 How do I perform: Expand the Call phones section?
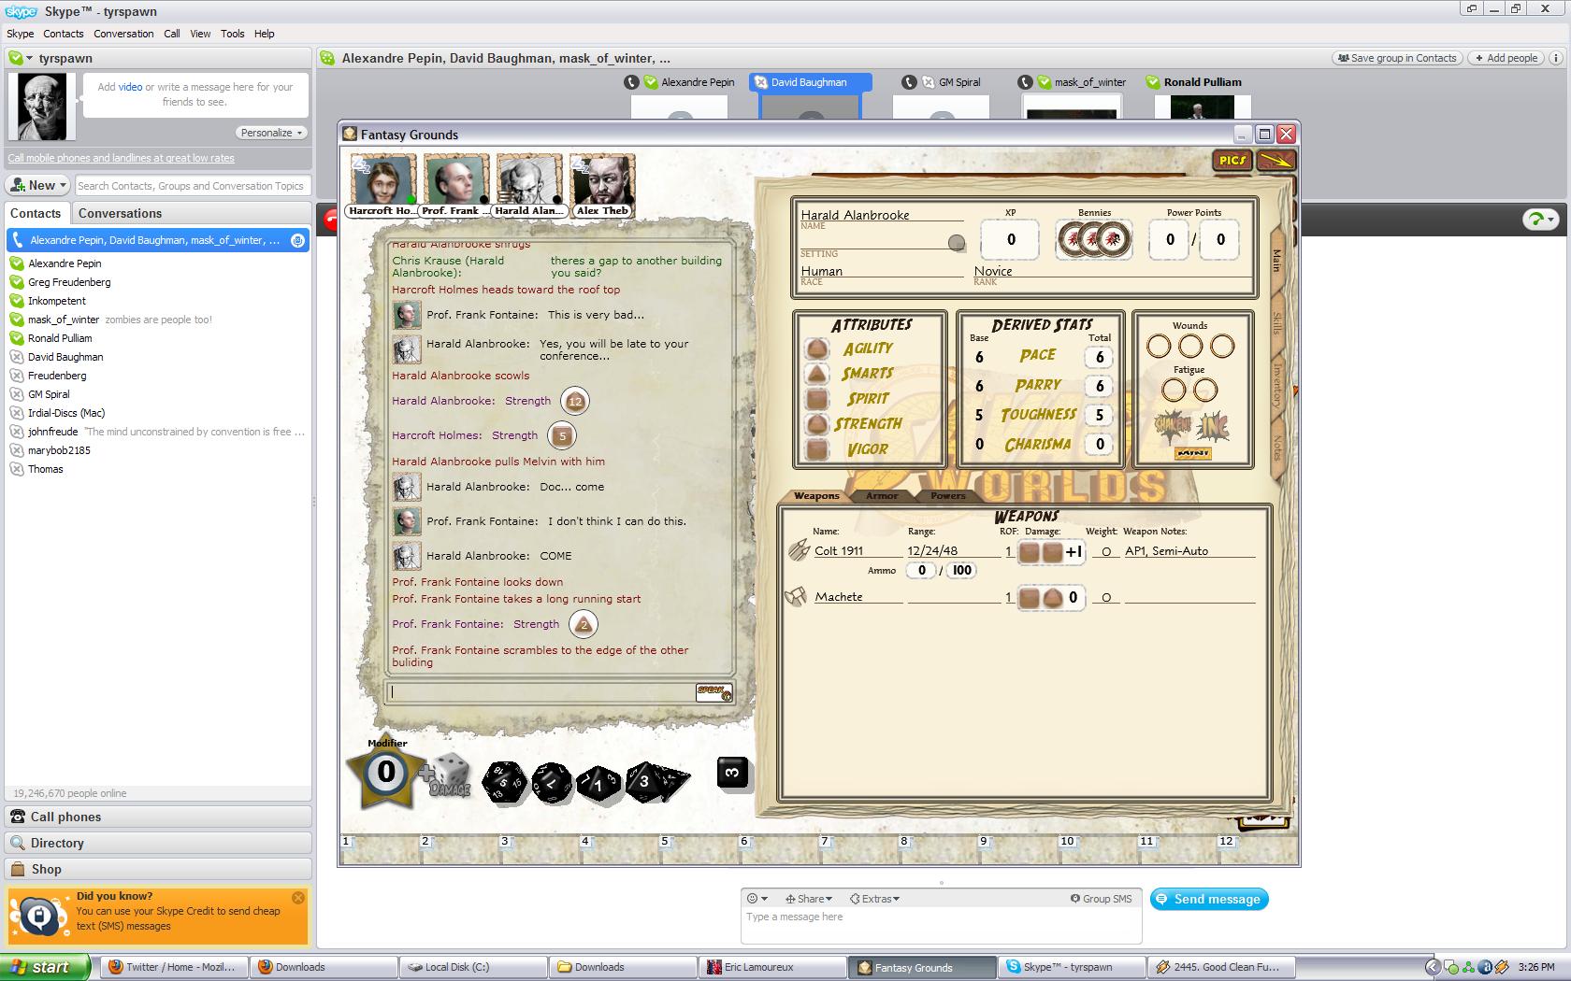click(158, 817)
